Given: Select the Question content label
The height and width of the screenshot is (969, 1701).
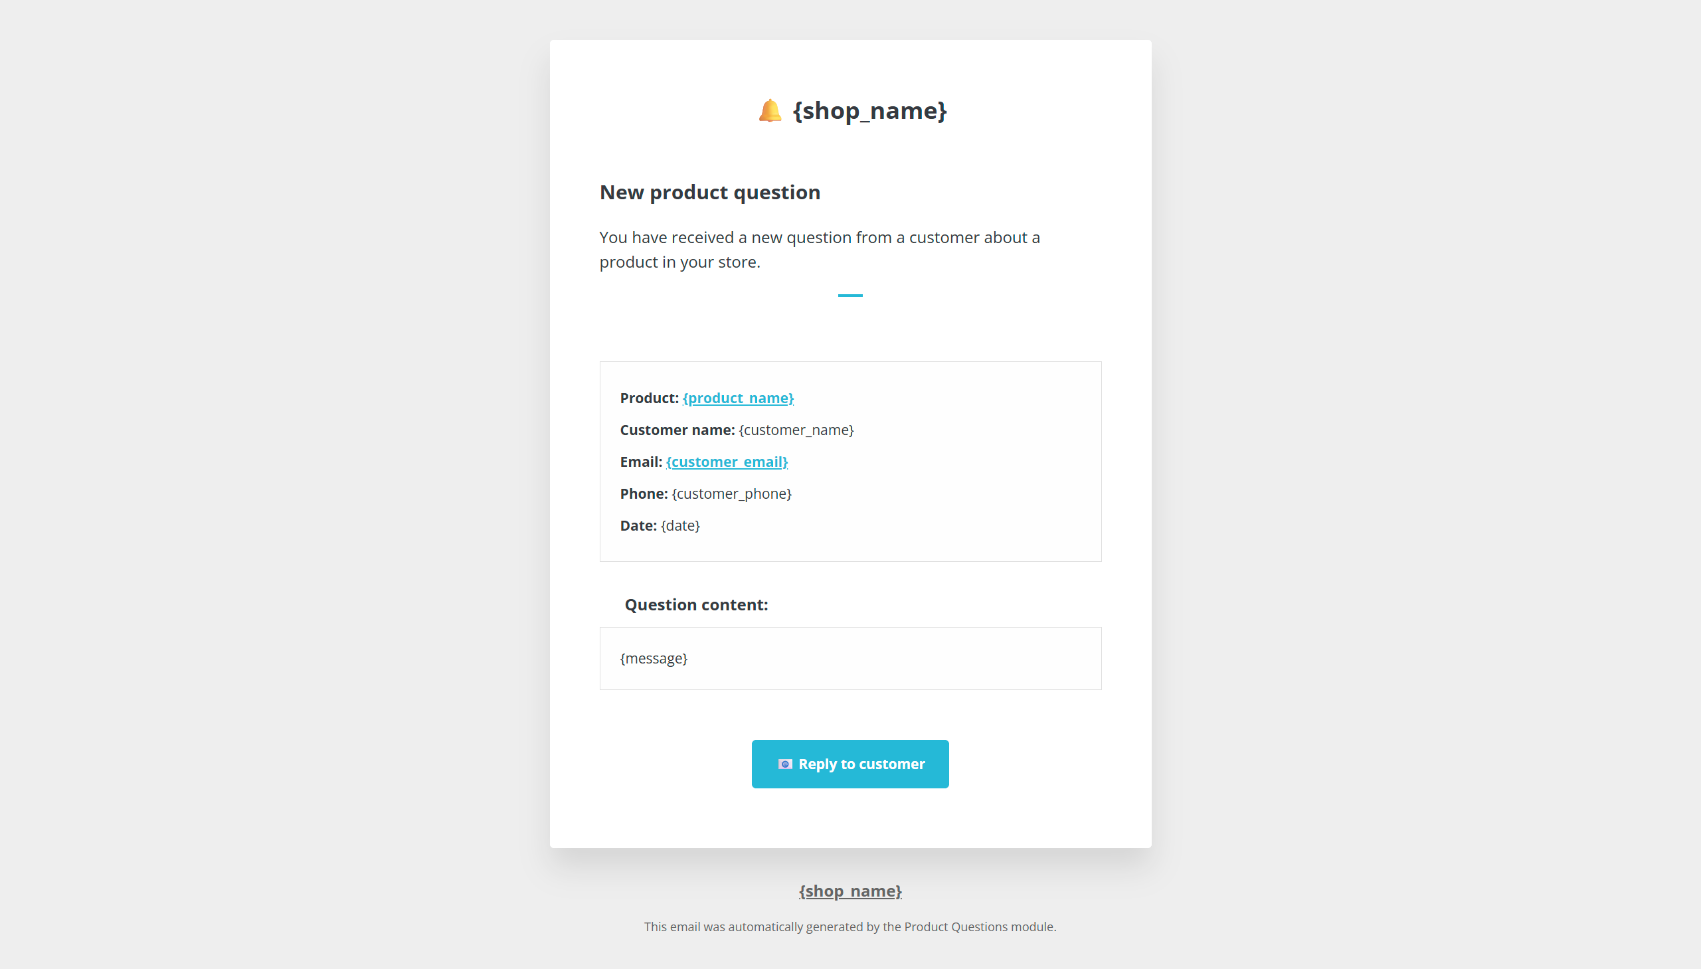Looking at the screenshot, I should coord(696,604).
